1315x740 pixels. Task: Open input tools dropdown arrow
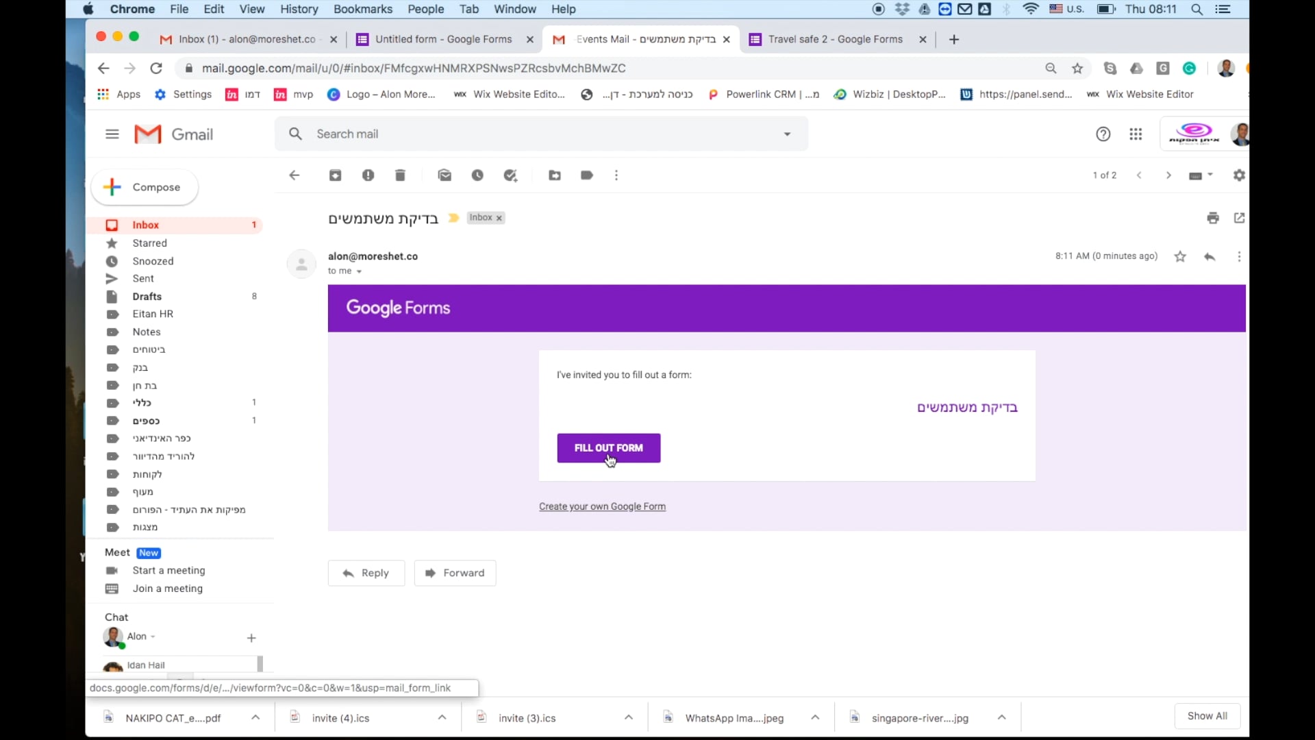pos(1210,175)
